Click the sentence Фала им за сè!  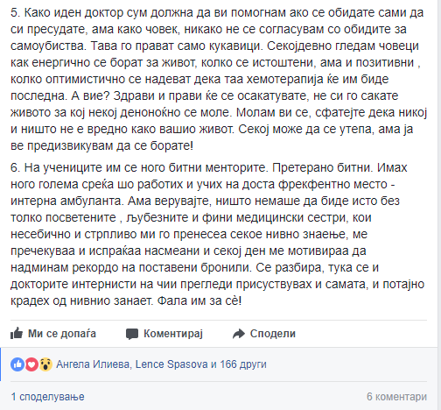(x=199, y=300)
